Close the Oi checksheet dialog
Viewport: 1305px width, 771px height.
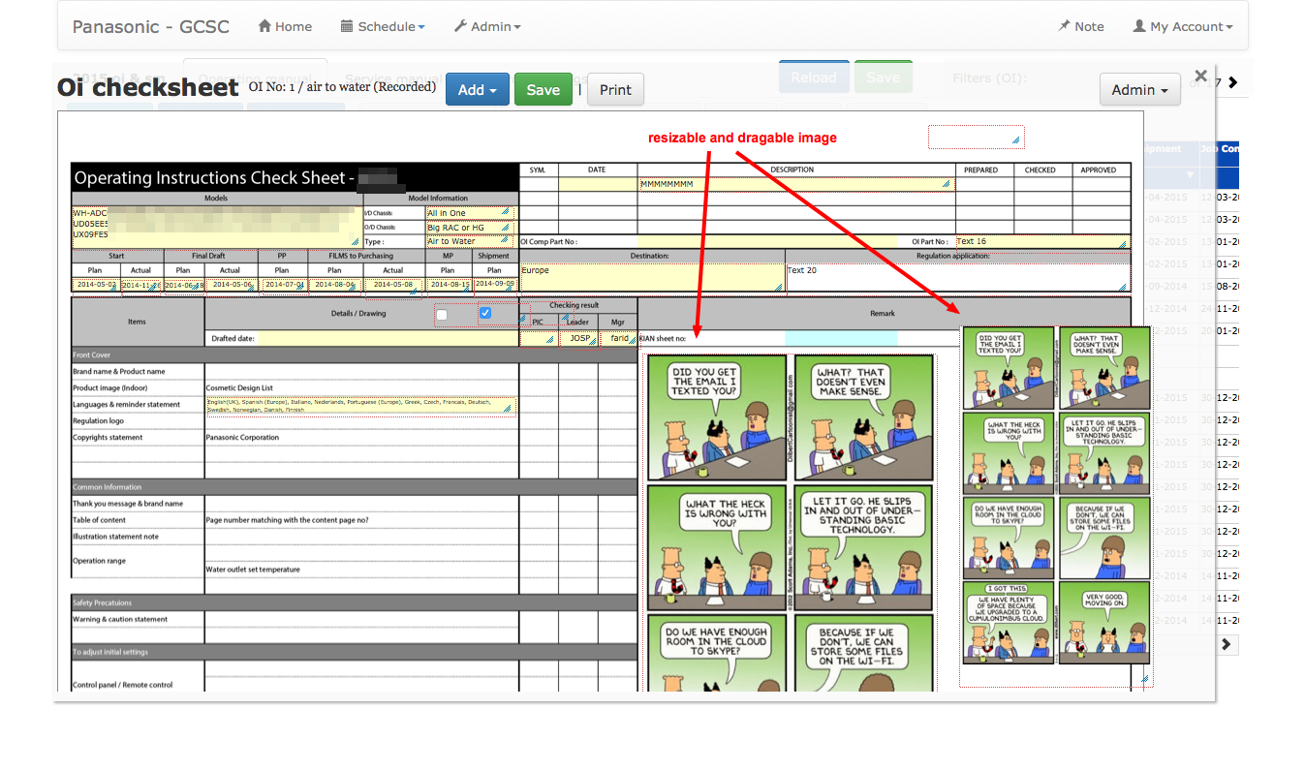click(x=1200, y=76)
